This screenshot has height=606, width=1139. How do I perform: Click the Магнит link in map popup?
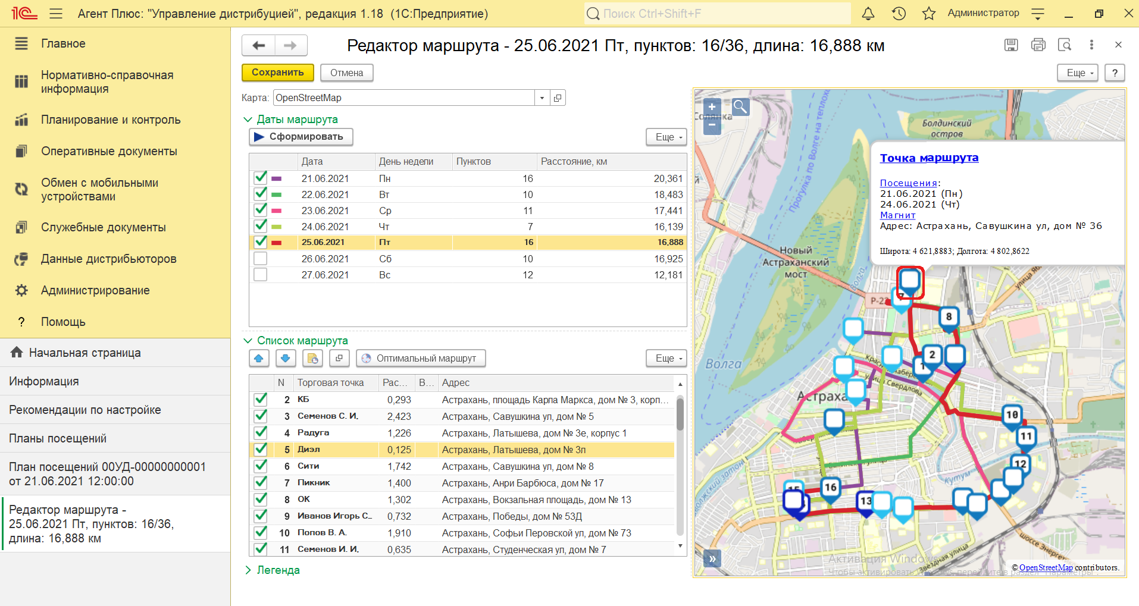pyautogui.click(x=897, y=215)
